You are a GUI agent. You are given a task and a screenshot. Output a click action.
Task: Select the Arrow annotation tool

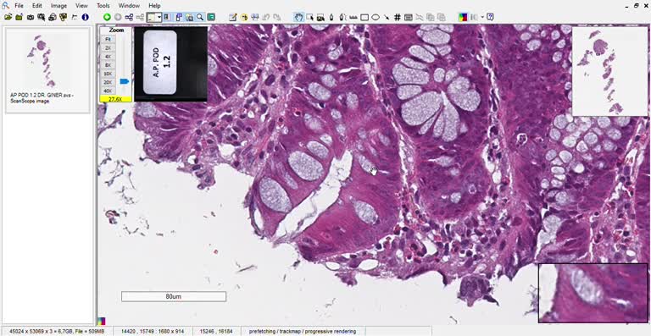tap(387, 17)
